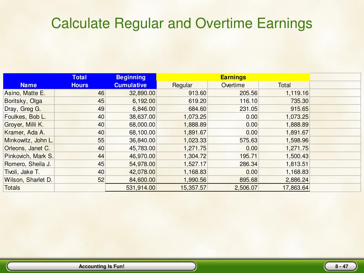Click regular earnings 619.20
The height and width of the screenshot is (273, 364).
coord(197,101)
